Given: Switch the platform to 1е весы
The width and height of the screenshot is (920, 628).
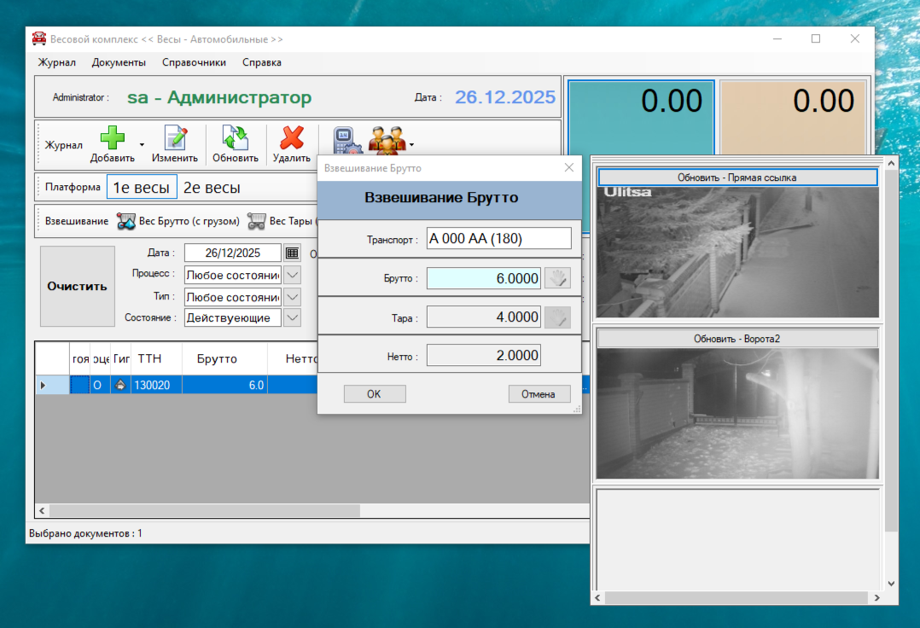Looking at the screenshot, I should (x=142, y=188).
